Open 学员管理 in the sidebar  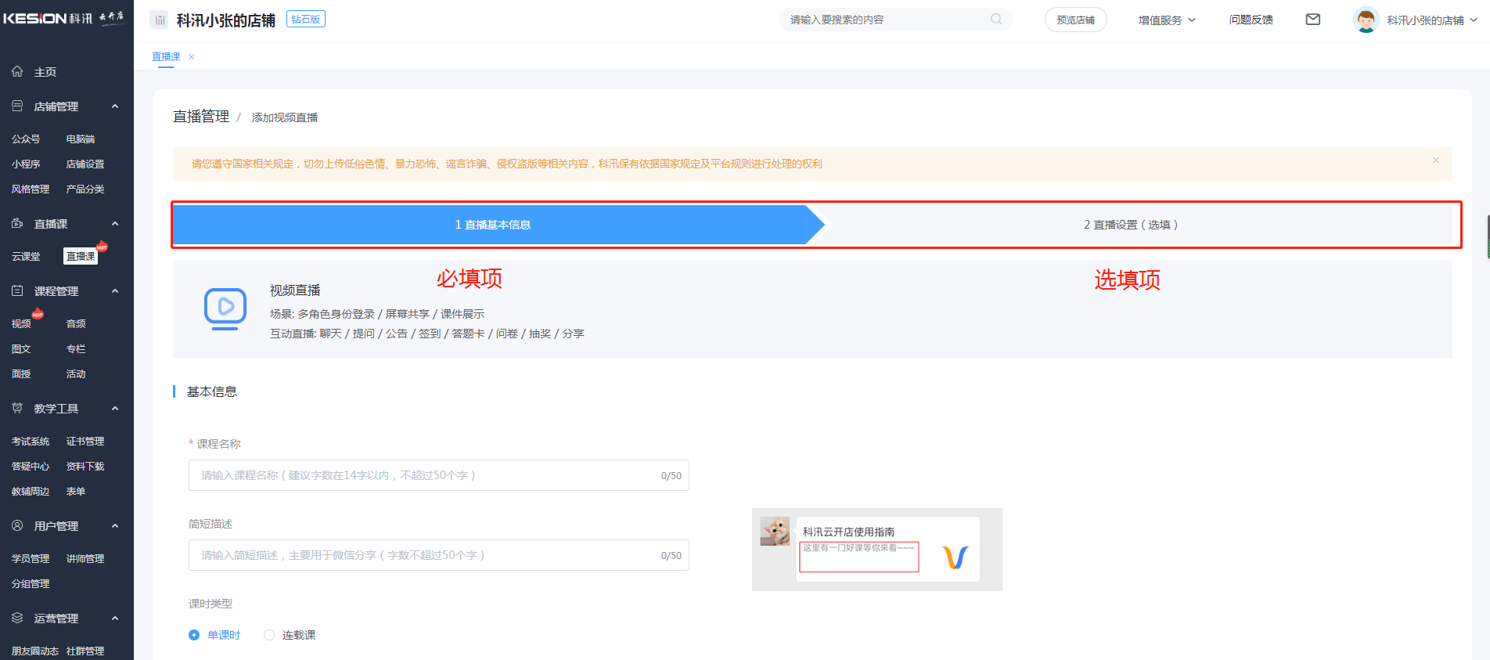coord(31,558)
